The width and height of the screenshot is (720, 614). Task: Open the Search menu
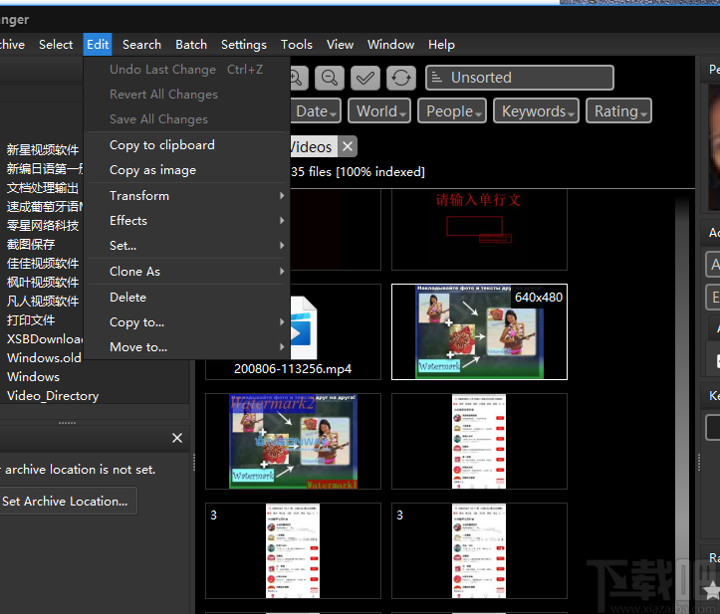(141, 45)
